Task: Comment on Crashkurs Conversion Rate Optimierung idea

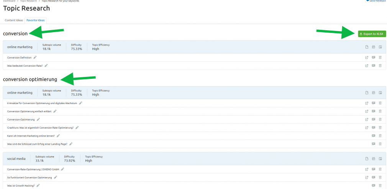Action: pos(374,127)
